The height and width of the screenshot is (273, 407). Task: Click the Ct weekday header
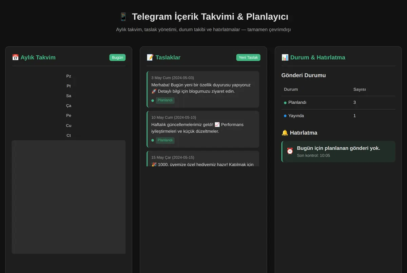point(69,135)
